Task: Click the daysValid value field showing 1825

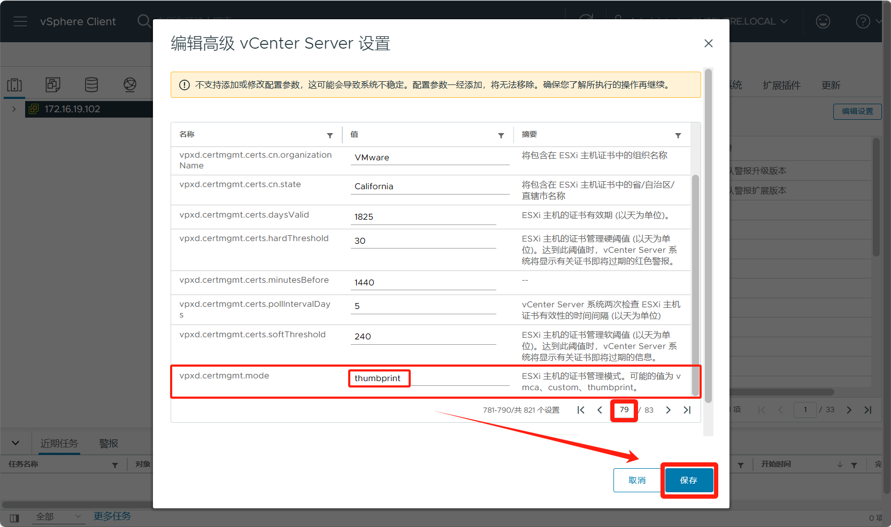Action: click(423, 216)
